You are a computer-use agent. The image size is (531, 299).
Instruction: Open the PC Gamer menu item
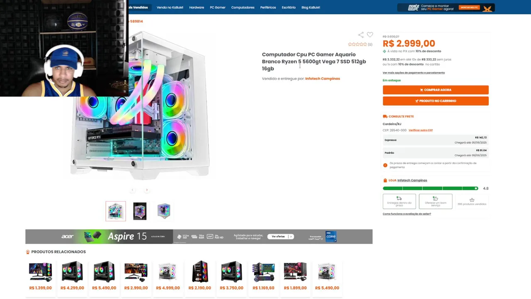tap(217, 7)
